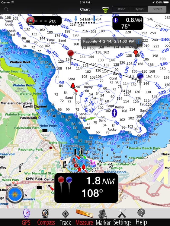170x226 pixels.
Task: Tap the Paukukalo Park label
Action: tap(27, 128)
